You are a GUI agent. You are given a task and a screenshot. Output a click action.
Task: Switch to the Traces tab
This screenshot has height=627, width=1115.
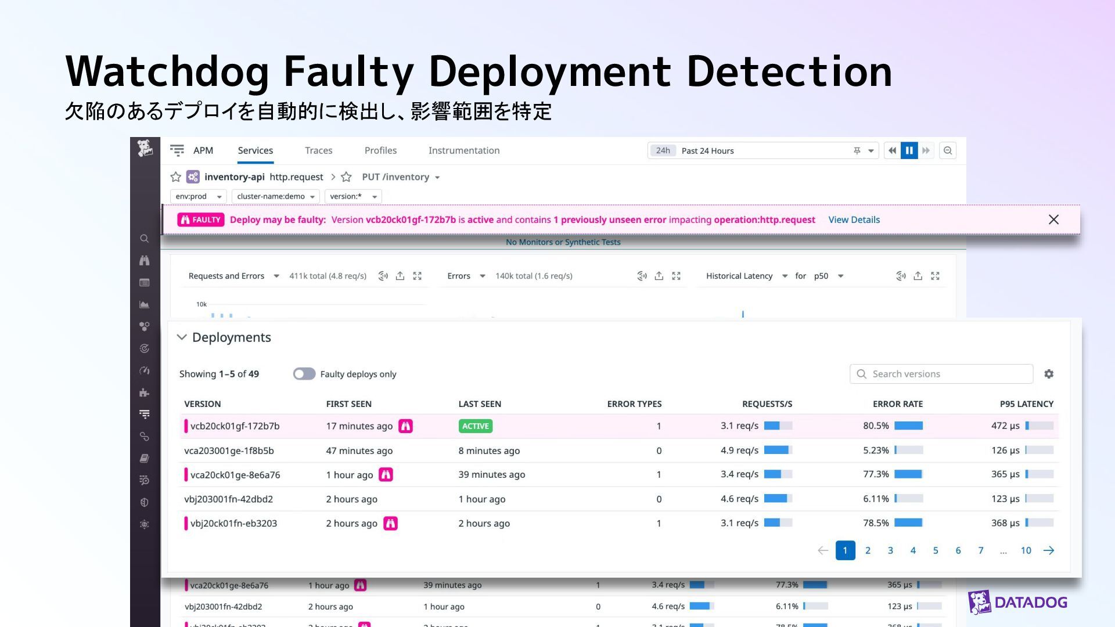point(319,150)
